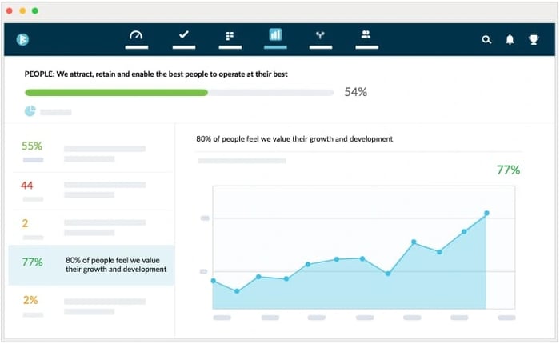Go to the checkmark tasks tab
Image resolution: width=560 pixels, height=344 pixels.
click(183, 35)
